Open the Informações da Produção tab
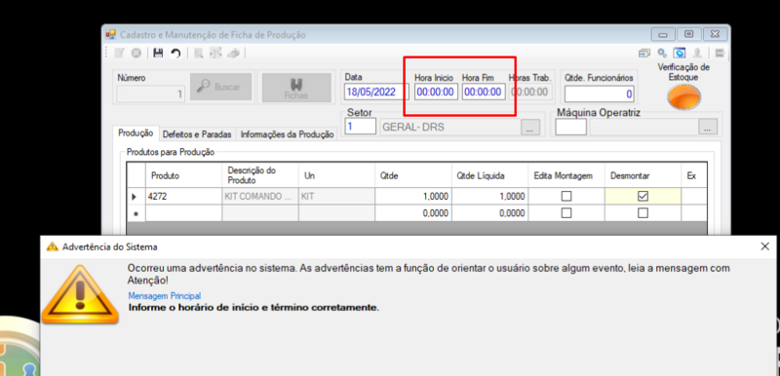The height and width of the screenshot is (376, 780). pos(287,134)
